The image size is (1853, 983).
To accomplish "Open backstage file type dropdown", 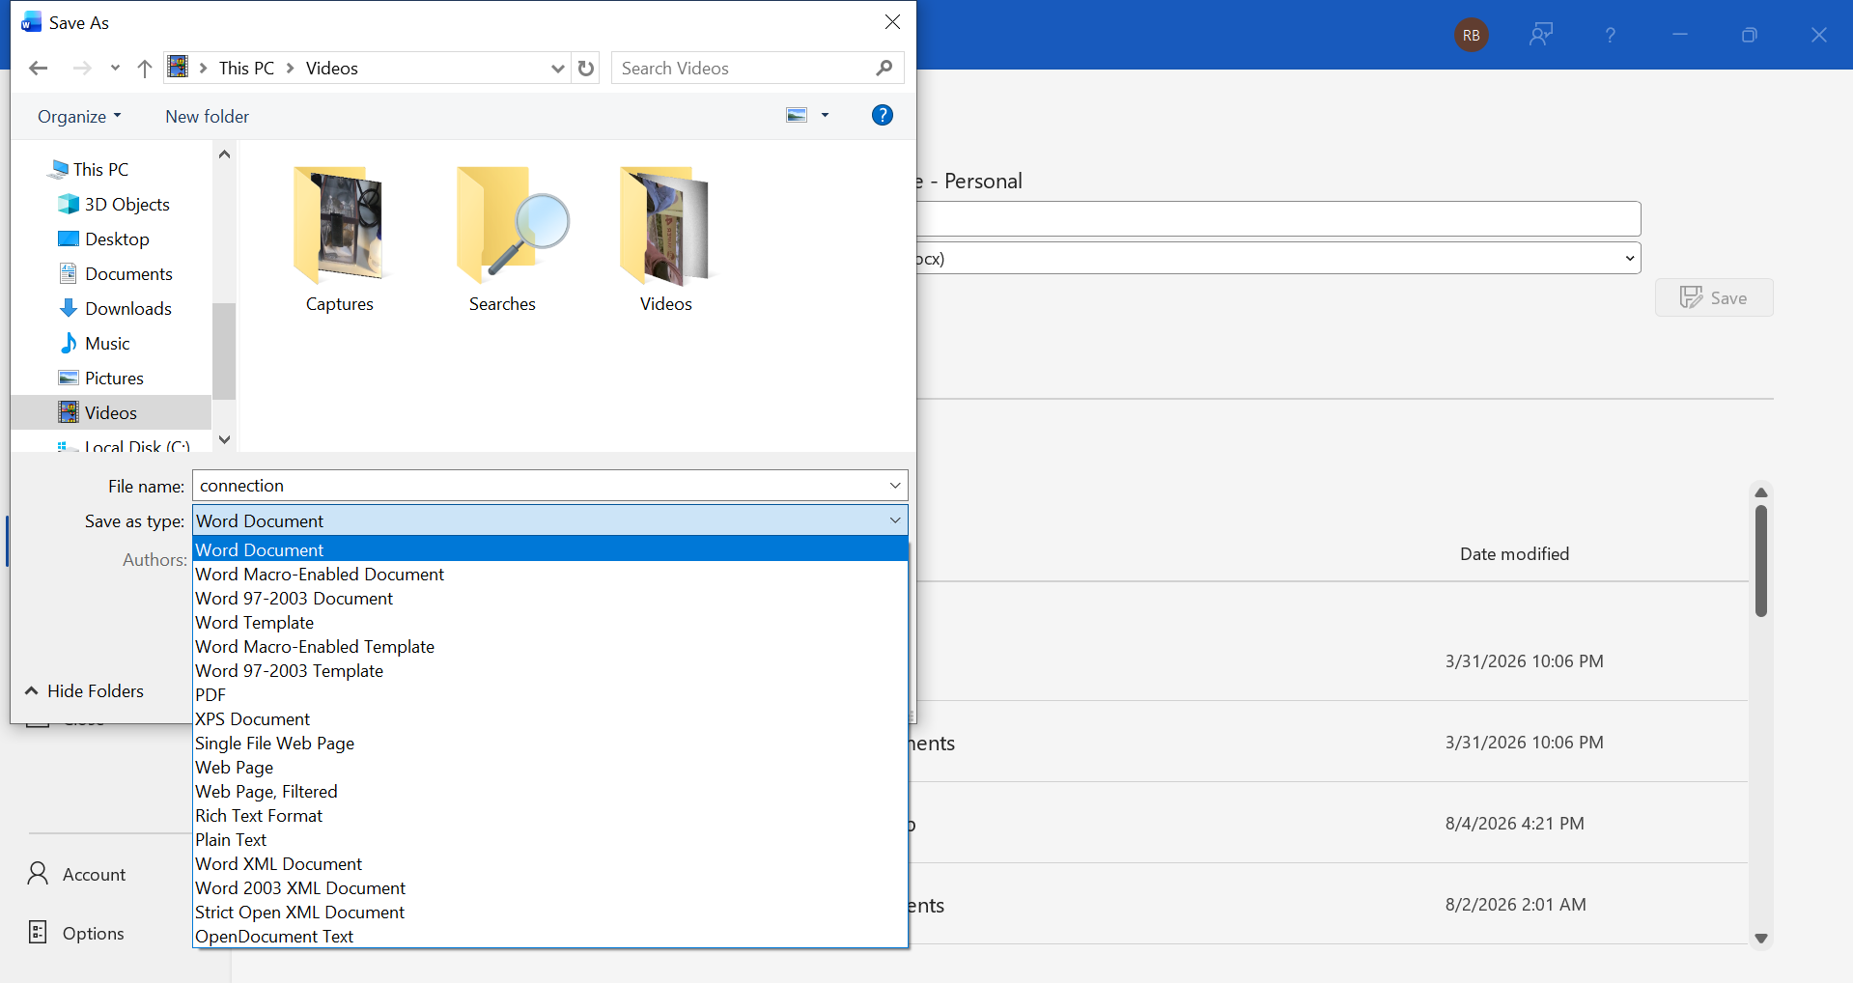I will coord(1630,258).
